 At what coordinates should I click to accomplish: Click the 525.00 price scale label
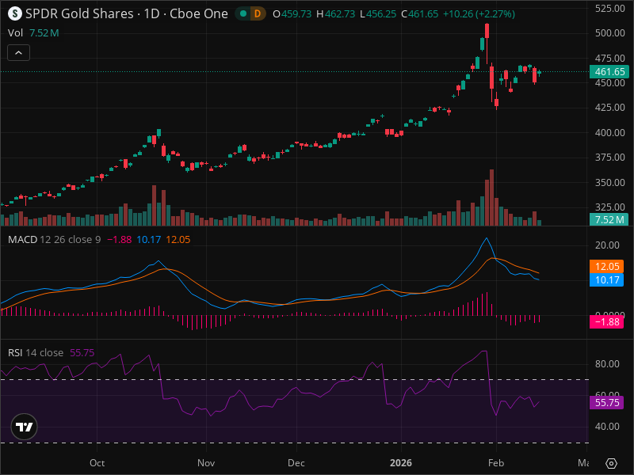tap(610, 8)
